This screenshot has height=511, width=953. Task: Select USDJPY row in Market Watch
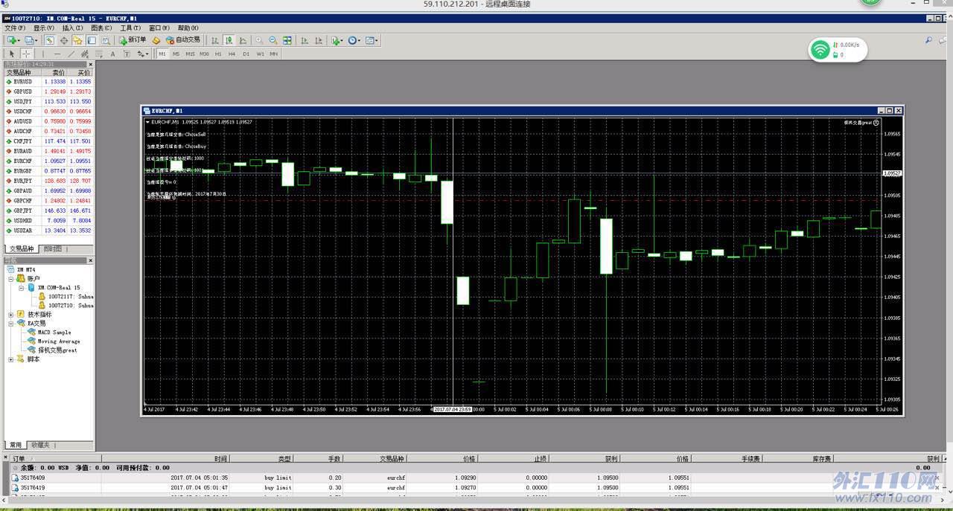point(48,101)
